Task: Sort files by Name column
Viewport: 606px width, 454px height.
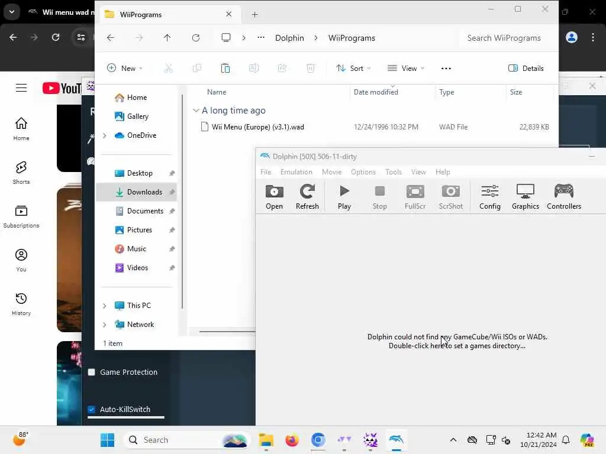Action: coord(217,92)
